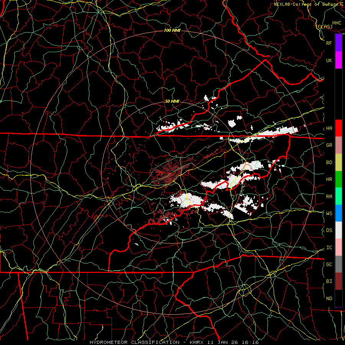Click the HR legend label
This screenshot has height=345, width=345.
[x=329, y=179]
